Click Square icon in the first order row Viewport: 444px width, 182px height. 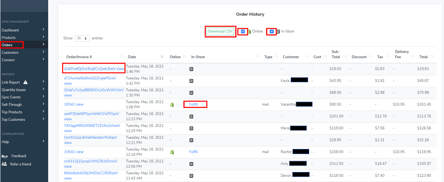point(191,69)
